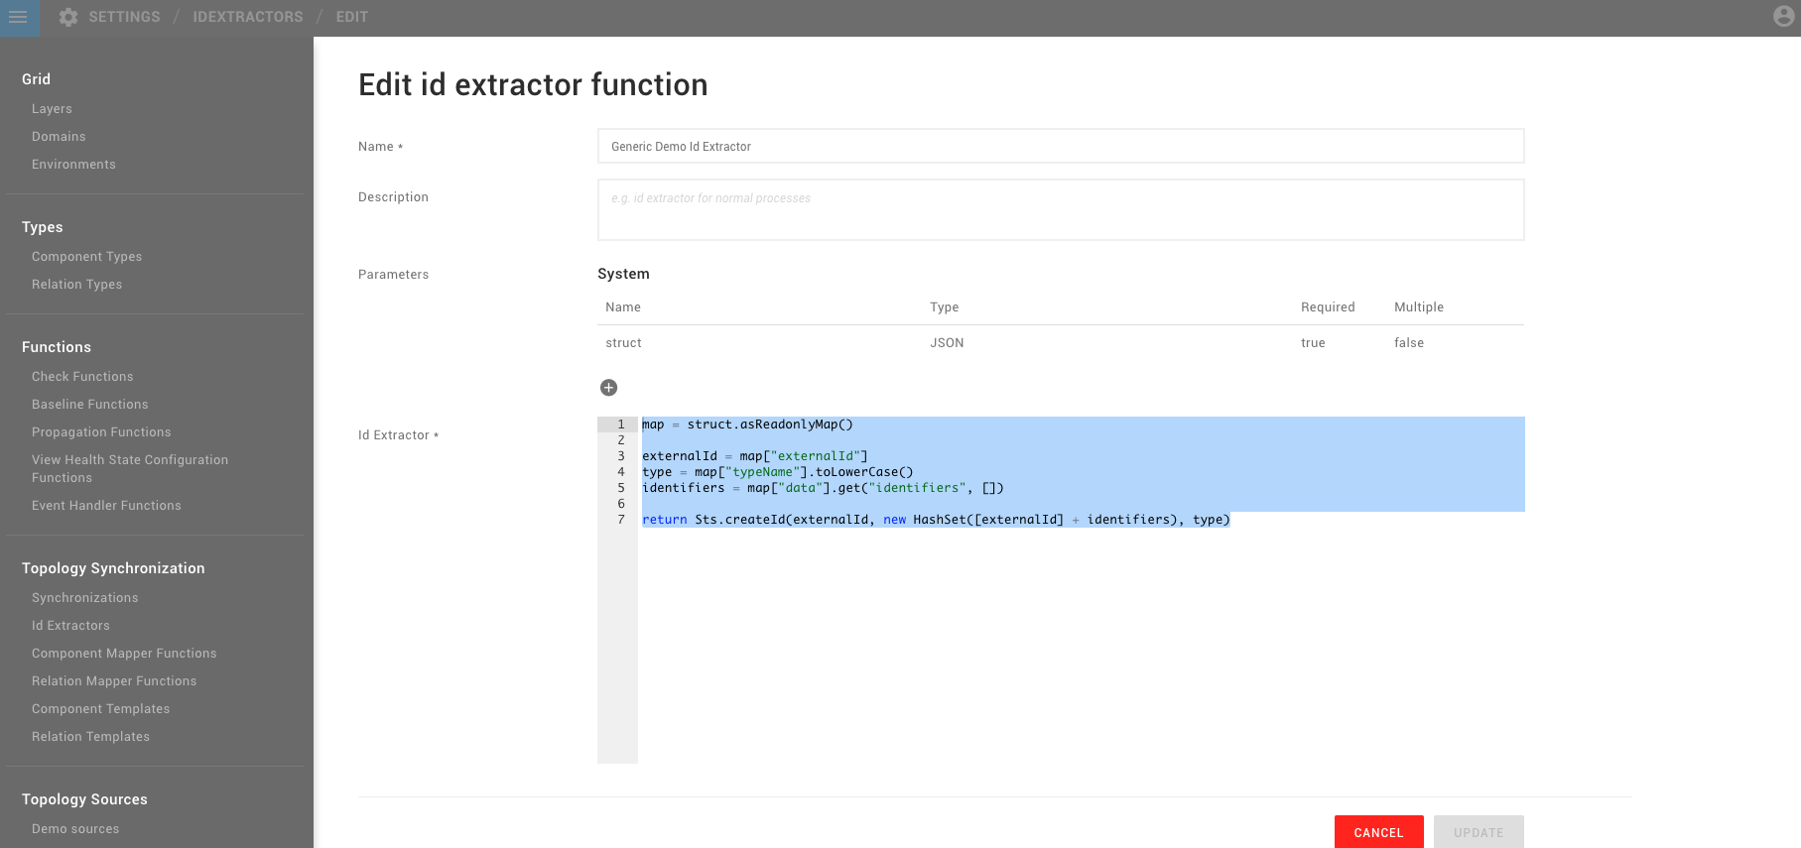Open Component Types page

point(87,257)
